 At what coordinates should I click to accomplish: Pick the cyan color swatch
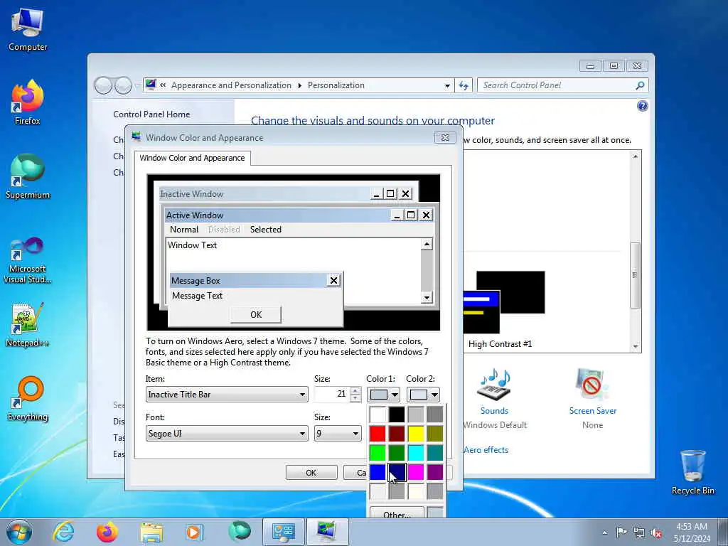coord(416,453)
